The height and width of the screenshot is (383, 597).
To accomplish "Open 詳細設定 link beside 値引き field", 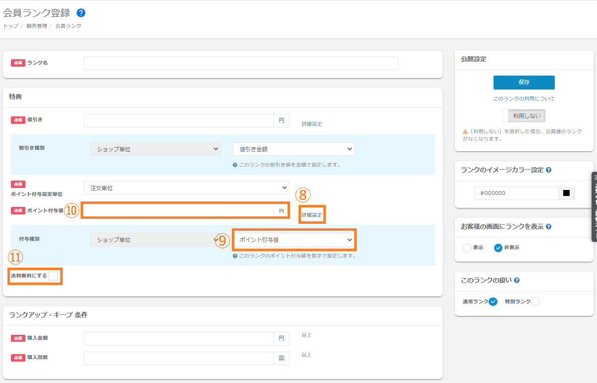I will pos(312,124).
